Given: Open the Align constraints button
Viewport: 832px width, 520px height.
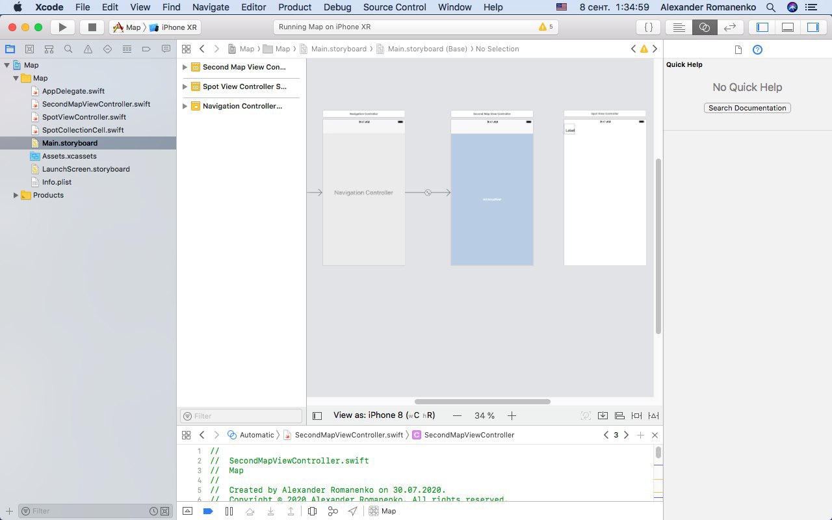Looking at the screenshot, I should [x=619, y=415].
